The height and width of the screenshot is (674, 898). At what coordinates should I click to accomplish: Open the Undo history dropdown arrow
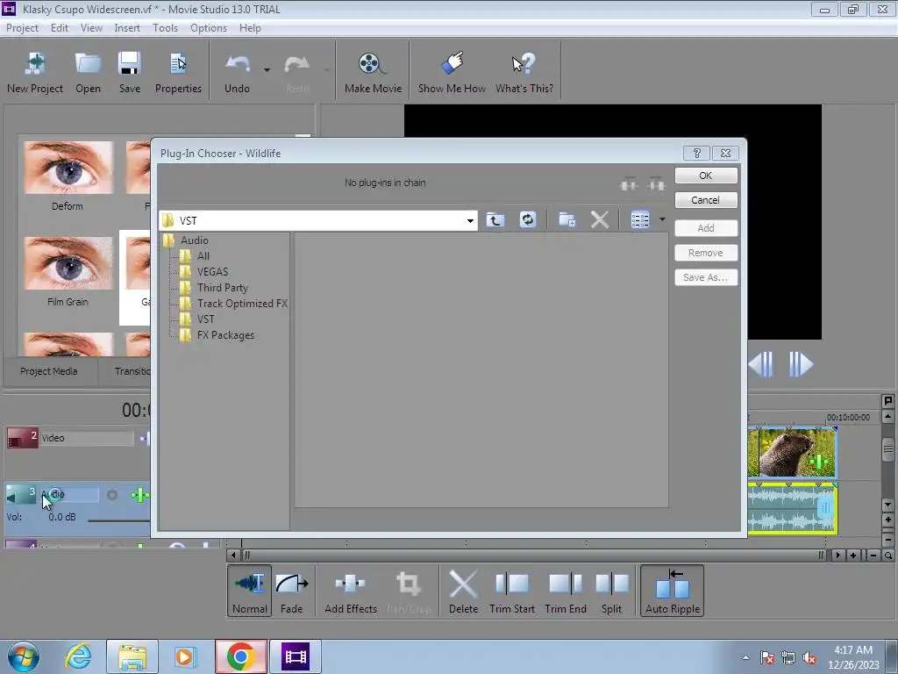pos(267,70)
